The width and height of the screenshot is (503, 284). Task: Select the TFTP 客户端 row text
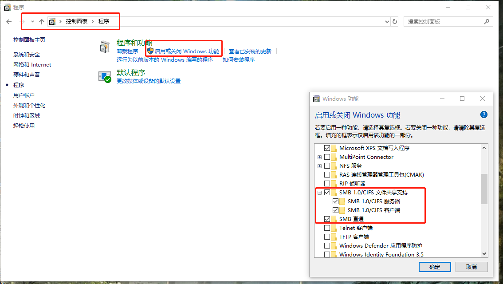point(354,237)
